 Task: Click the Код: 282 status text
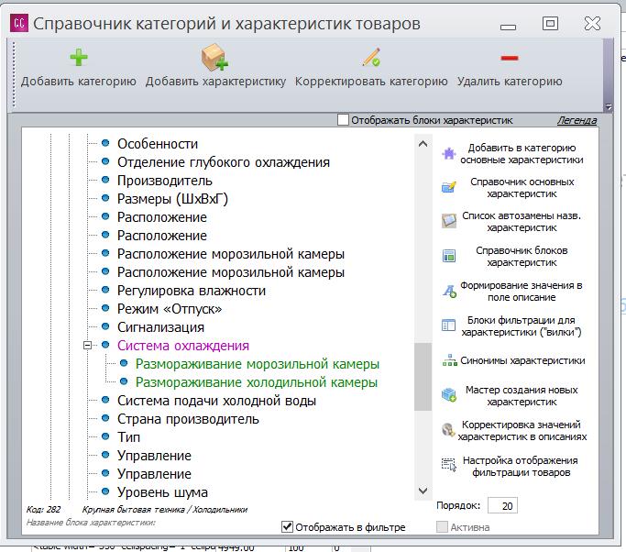pos(43,510)
